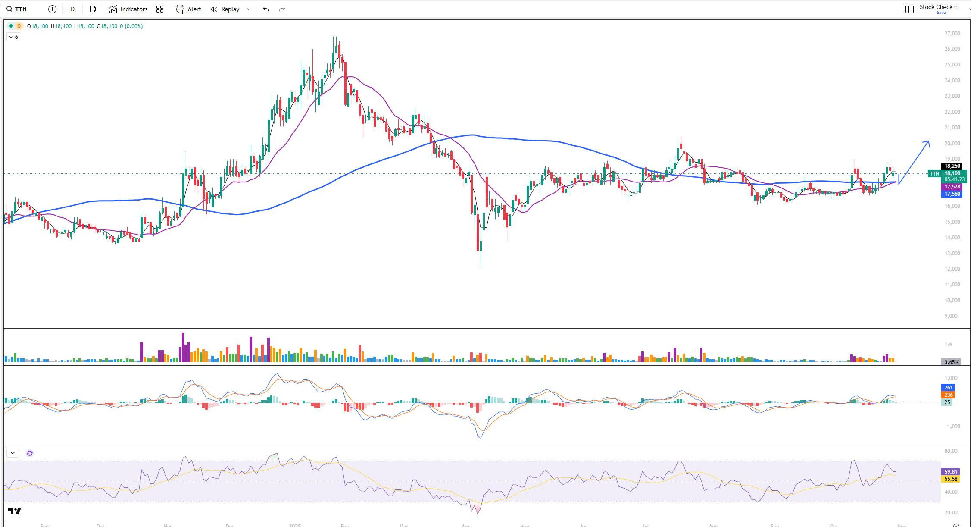The image size is (971, 527).
Task: Click the redo arrow
Action: tap(282, 9)
